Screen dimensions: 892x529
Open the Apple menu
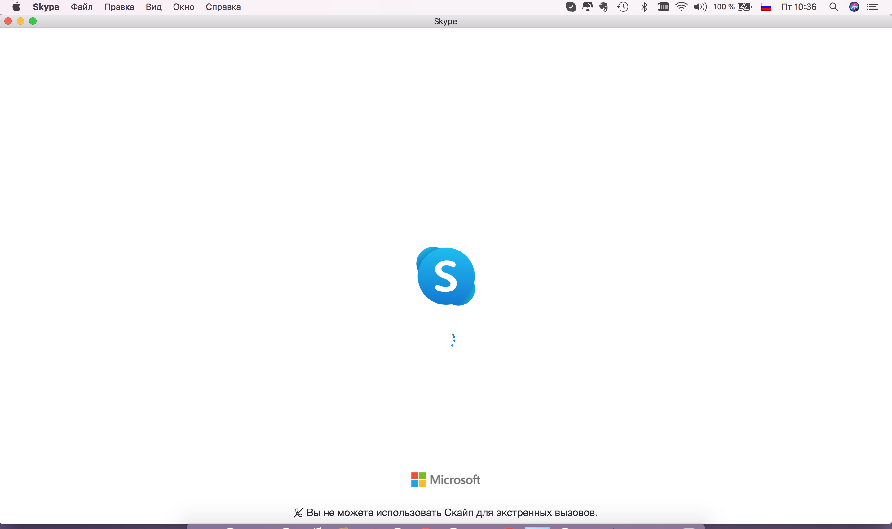[16, 7]
